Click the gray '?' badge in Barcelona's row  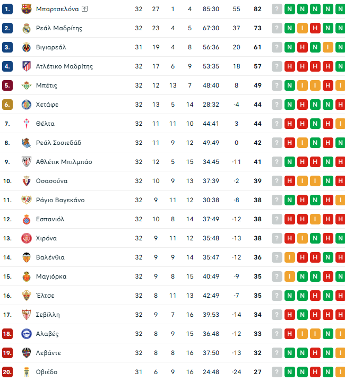[277, 9]
